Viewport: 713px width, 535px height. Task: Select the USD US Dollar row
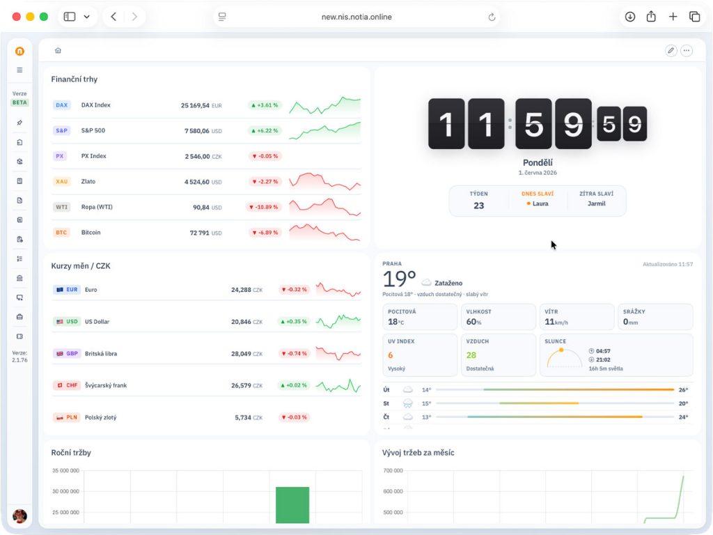point(206,322)
